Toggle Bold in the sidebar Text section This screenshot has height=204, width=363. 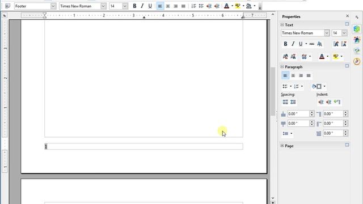pyautogui.click(x=285, y=44)
